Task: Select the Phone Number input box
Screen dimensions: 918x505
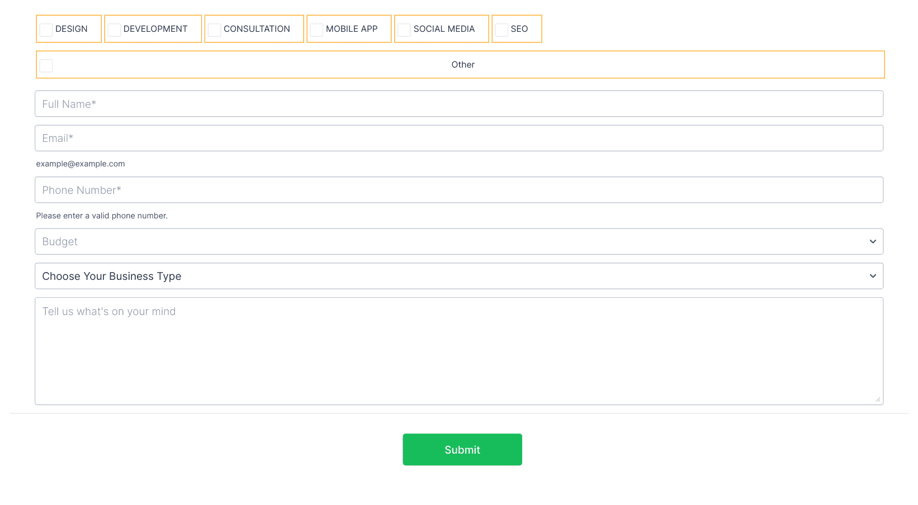Action: [x=458, y=190]
